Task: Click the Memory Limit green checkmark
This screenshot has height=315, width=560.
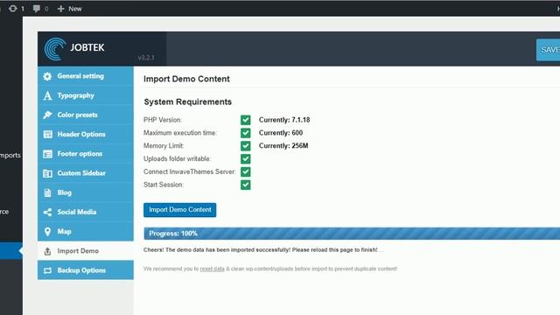Action: tap(245, 146)
